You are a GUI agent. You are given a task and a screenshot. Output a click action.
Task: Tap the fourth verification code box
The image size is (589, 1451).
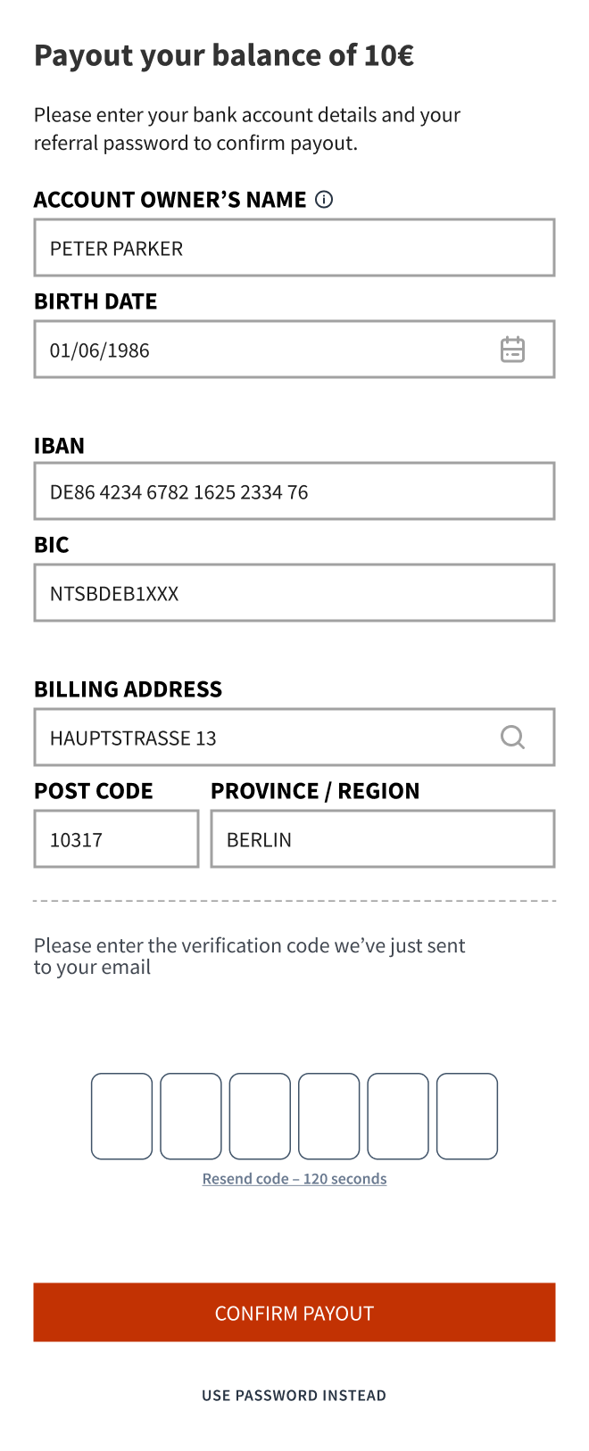(329, 1117)
